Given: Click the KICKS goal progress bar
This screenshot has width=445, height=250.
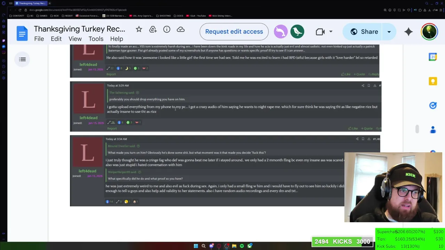Looking at the screenshot, I should coord(342,242).
